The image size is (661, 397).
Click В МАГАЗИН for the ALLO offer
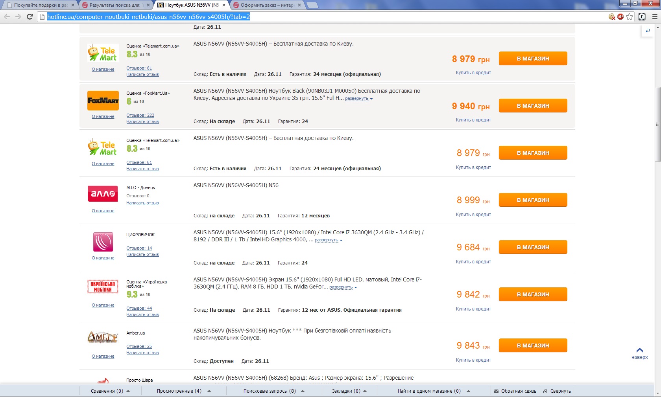click(533, 200)
